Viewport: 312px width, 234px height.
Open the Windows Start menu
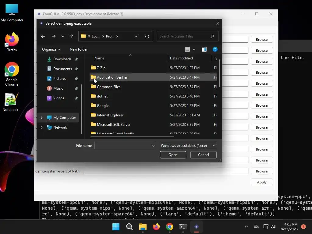116,227
